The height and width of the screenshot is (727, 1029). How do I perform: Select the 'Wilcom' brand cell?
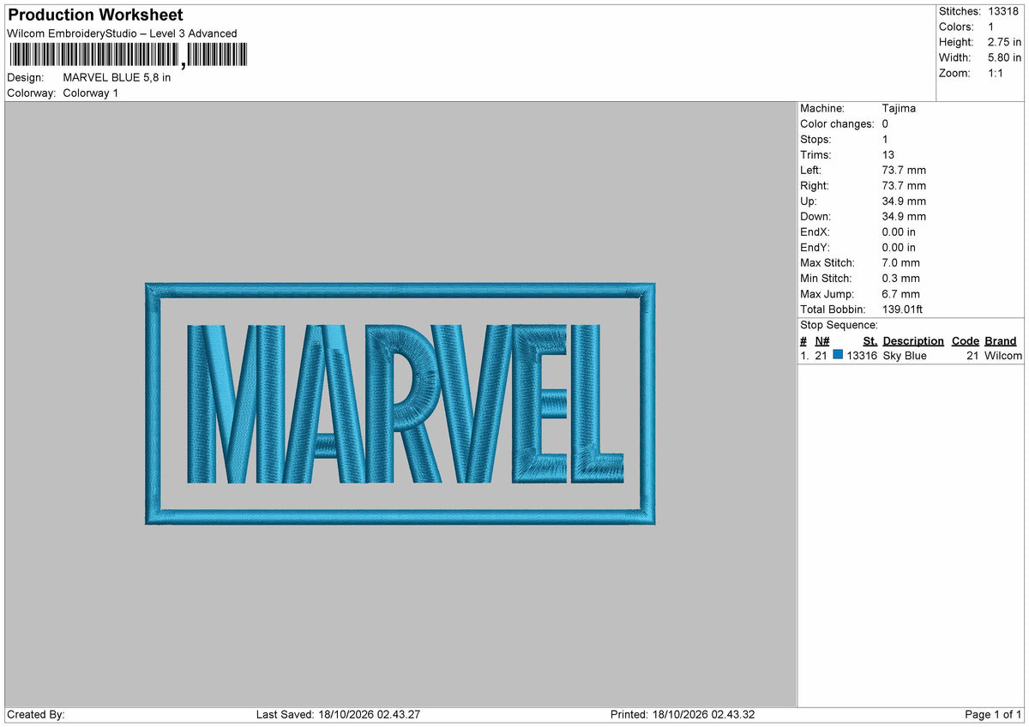click(1003, 355)
